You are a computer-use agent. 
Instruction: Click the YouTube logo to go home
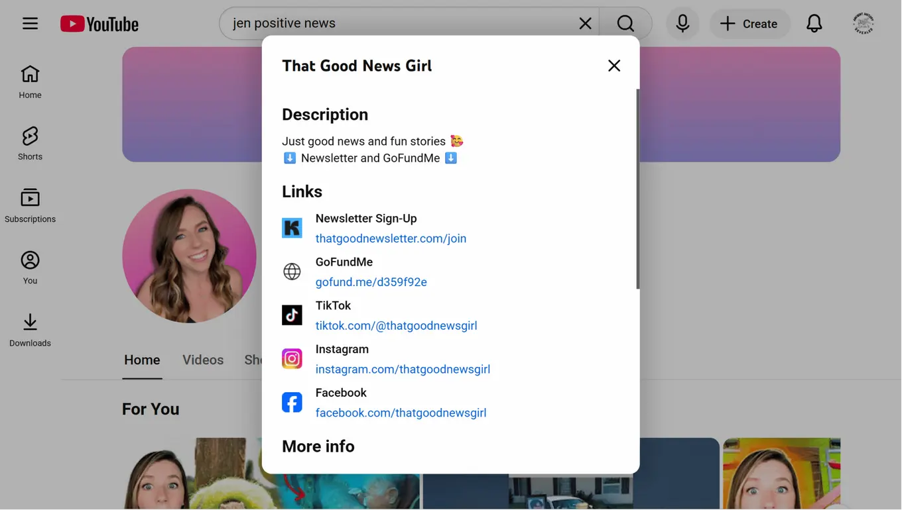99,23
